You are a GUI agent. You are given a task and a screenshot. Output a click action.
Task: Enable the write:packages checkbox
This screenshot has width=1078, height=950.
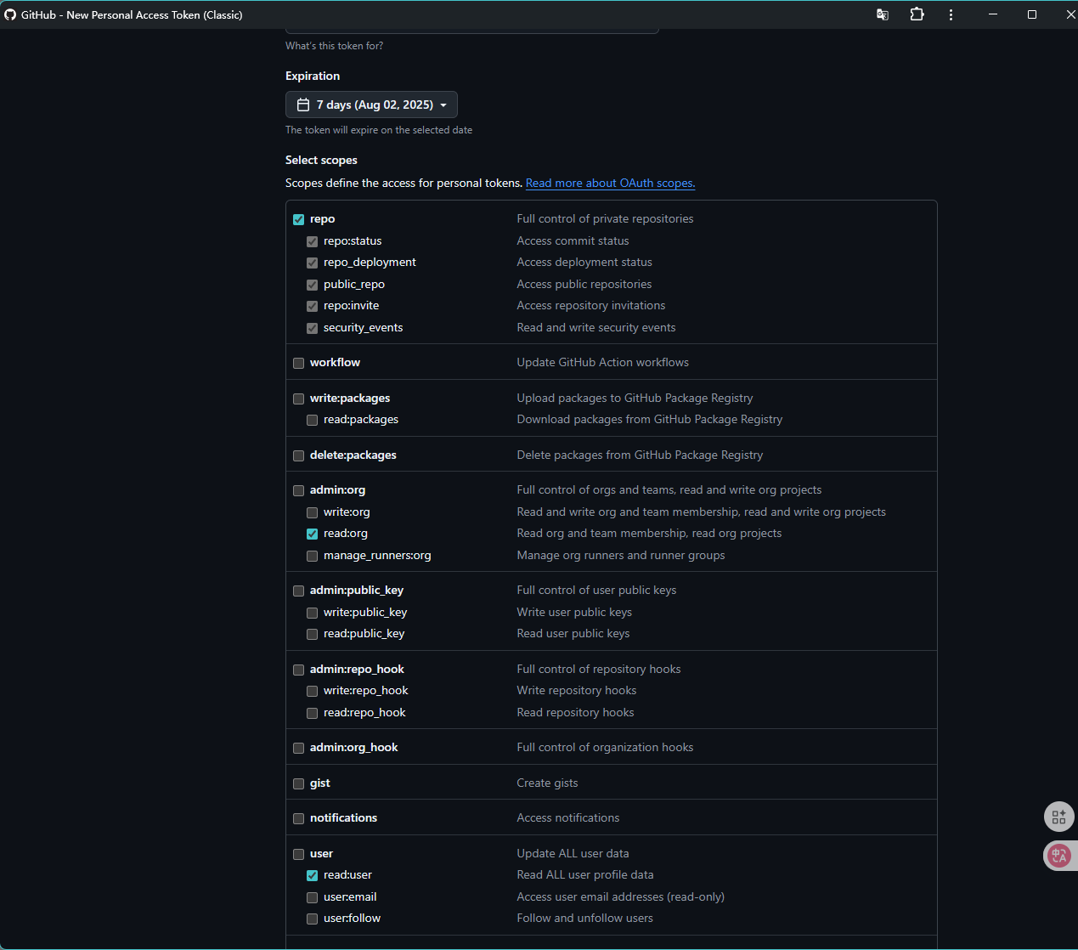coord(299,399)
